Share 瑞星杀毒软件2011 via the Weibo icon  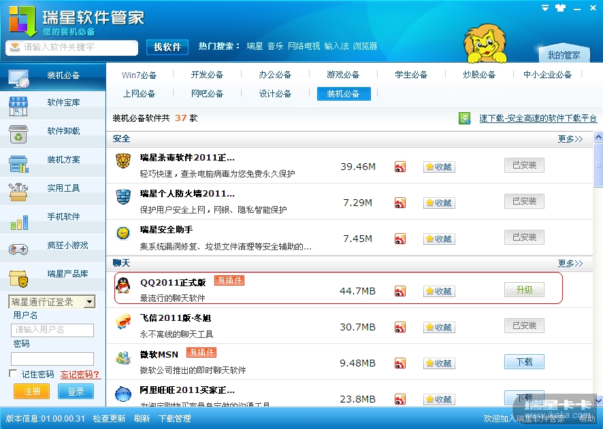pos(400,167)
